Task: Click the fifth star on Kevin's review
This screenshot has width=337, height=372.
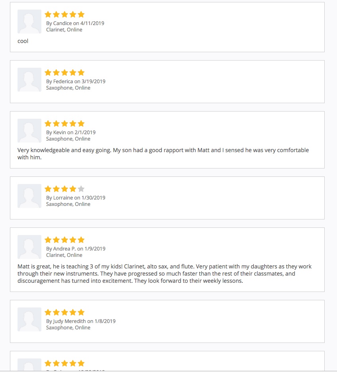Action: [x=81, y=123]
